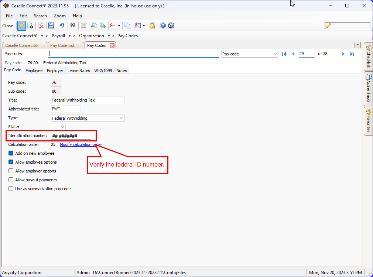Check Use as summarization pay code
373x277 pixels.
tap(11, 188)
